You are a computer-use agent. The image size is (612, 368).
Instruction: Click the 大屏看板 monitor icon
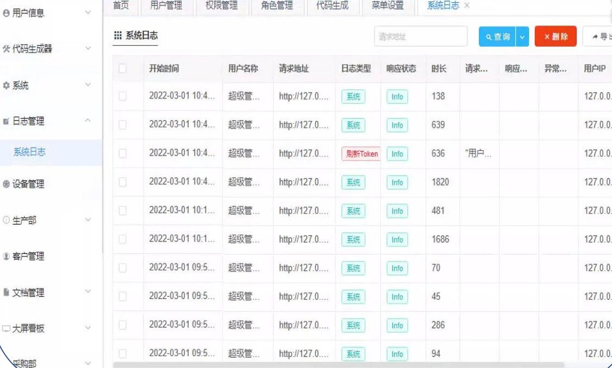pos(6,328)
